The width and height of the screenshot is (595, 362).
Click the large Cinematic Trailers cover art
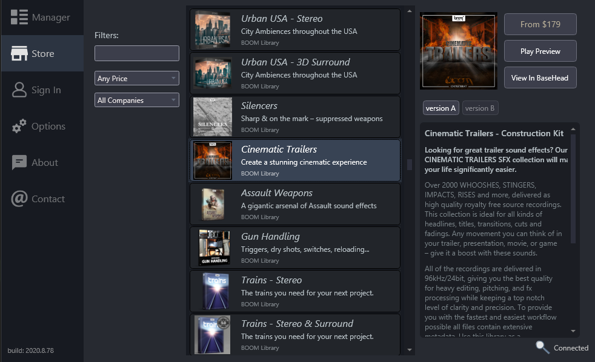[x=459, y=51]
